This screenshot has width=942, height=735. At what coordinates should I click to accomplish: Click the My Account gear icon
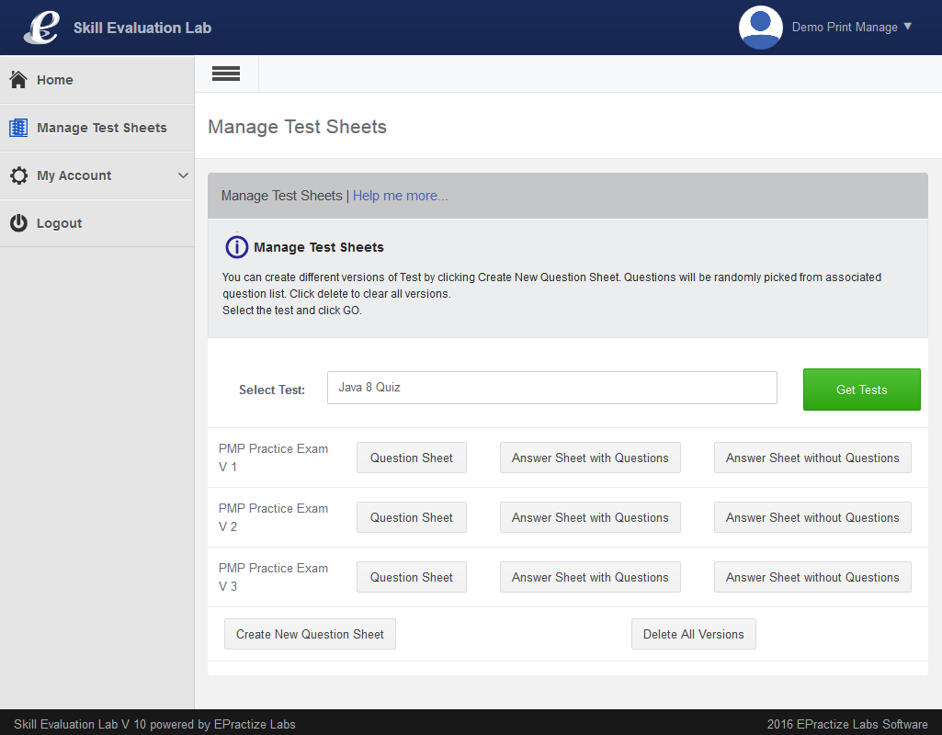pos(18,175)
